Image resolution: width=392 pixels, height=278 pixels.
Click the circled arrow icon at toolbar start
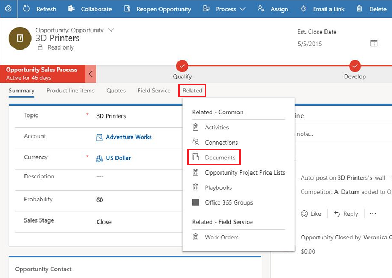[8, 9]
